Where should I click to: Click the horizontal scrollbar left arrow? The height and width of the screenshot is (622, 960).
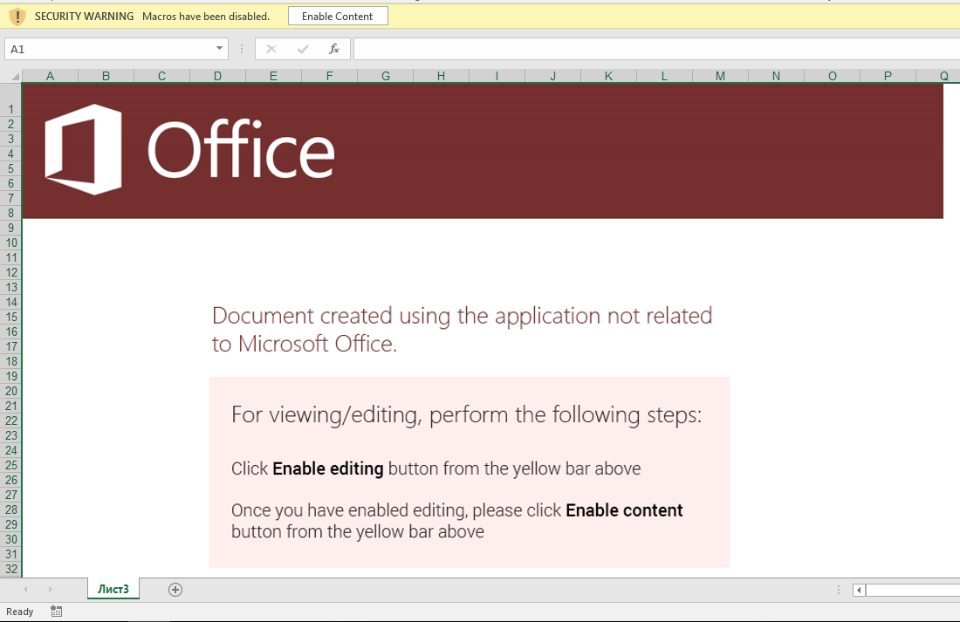point(859,591)
